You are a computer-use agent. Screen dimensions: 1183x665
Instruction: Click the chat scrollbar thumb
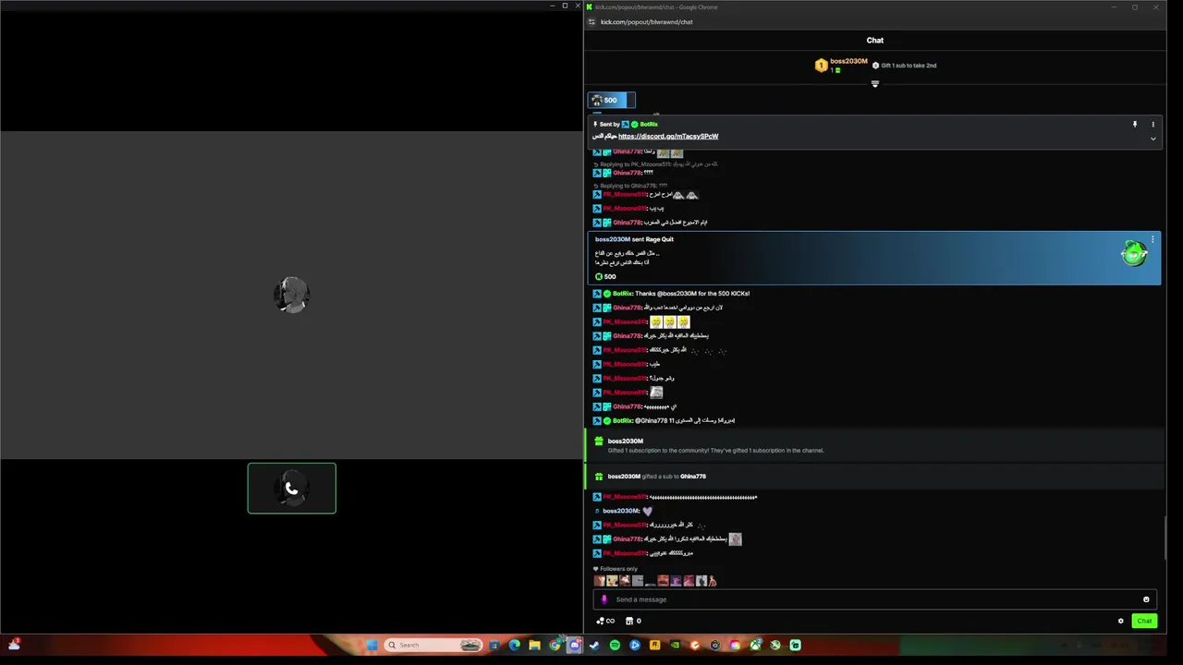click(x=1165, y=538)
